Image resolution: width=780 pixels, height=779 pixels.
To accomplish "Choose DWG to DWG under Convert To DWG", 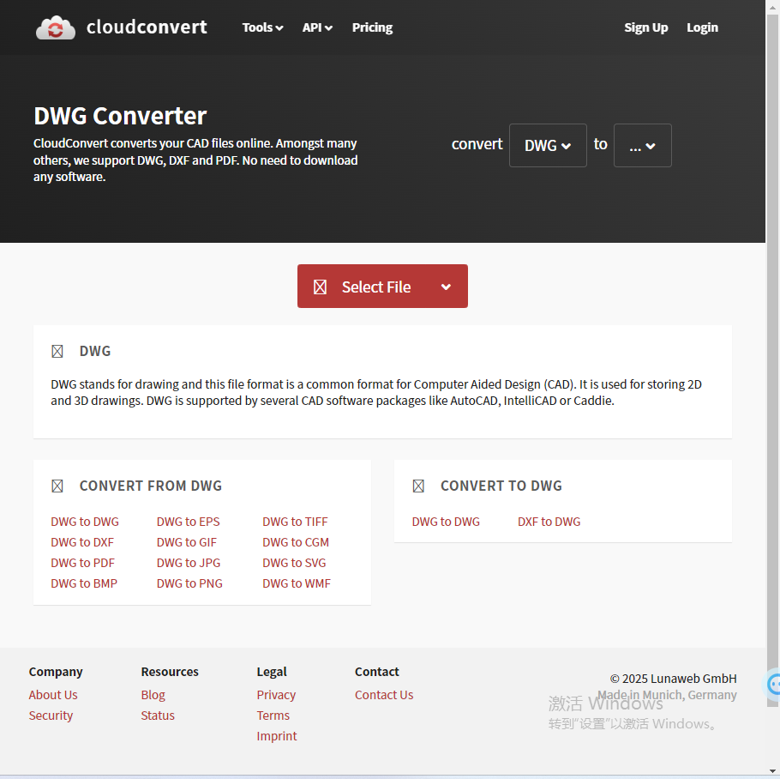I will coord(446,522).
